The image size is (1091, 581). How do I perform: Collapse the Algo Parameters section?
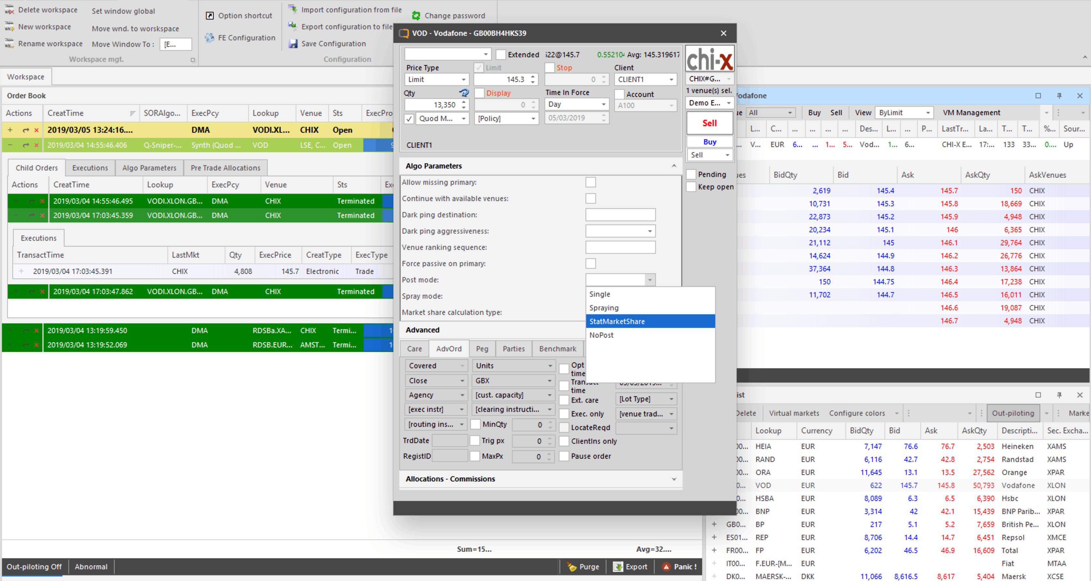click(674, 166)
